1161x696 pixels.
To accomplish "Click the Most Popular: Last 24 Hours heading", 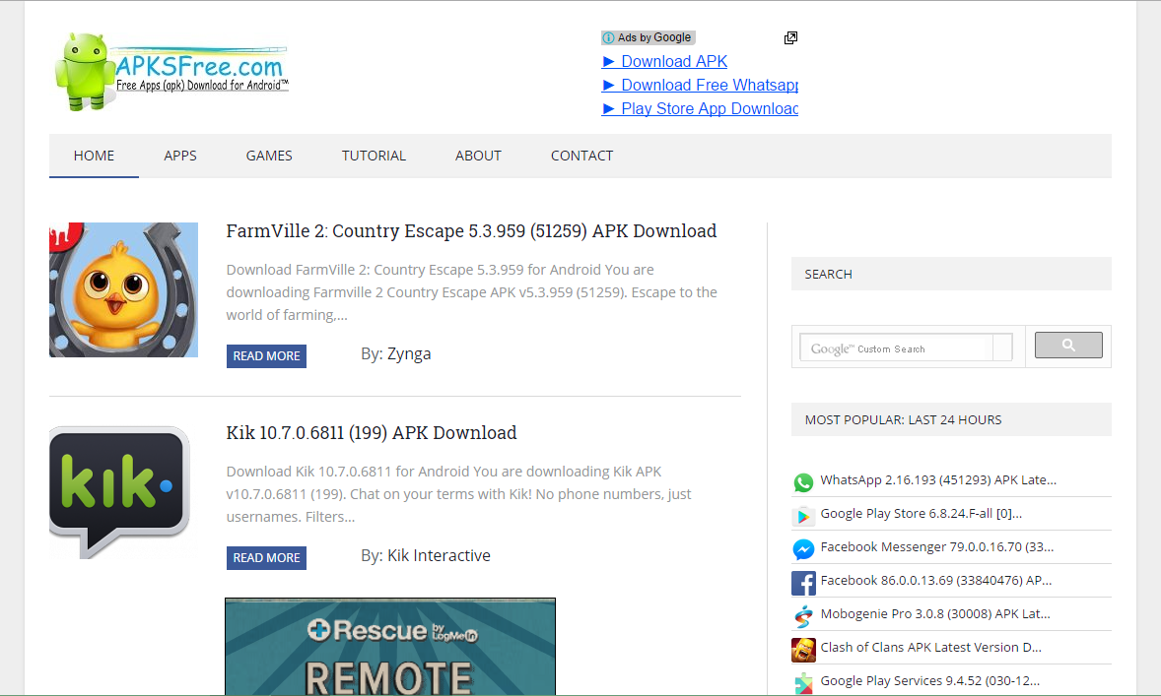I will coord(904,420).
